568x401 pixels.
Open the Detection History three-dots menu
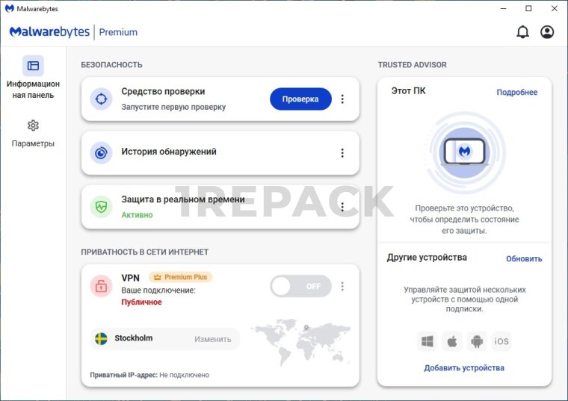(x=342, y=152)
